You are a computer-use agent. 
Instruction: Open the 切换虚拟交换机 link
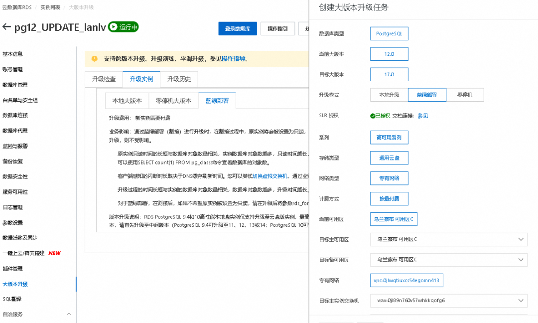pos(270,176)
